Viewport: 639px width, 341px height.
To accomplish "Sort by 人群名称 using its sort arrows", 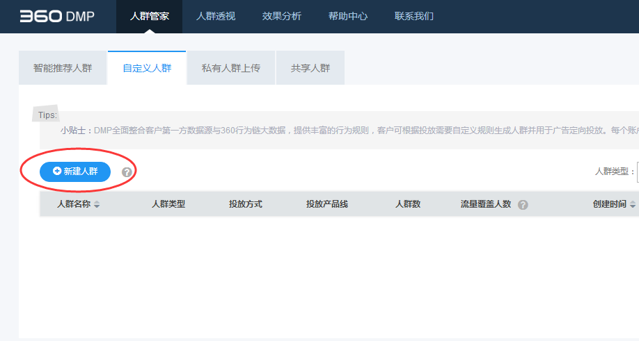I will (x=97, y=205).
